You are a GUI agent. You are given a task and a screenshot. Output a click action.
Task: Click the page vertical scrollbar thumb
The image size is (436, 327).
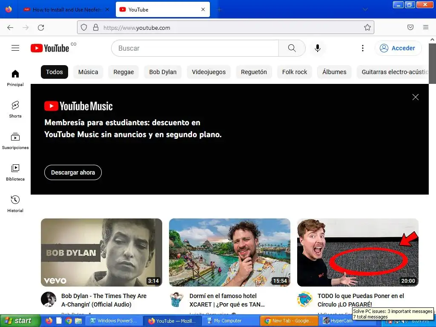tap(433, 63)
